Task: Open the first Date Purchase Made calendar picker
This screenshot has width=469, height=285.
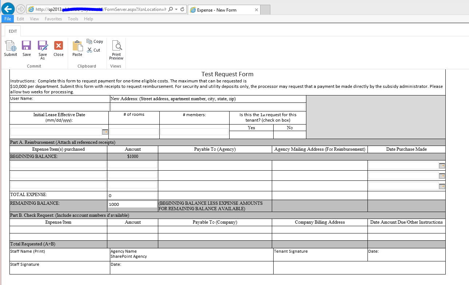Action: click(x=442, y=166)
